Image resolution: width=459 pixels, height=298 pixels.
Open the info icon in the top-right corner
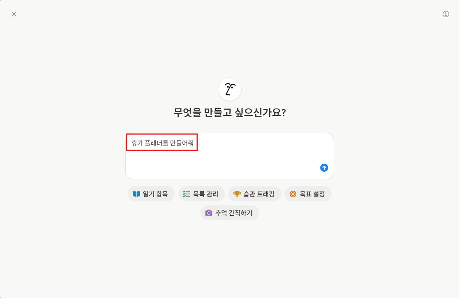[x=445, y=14]
